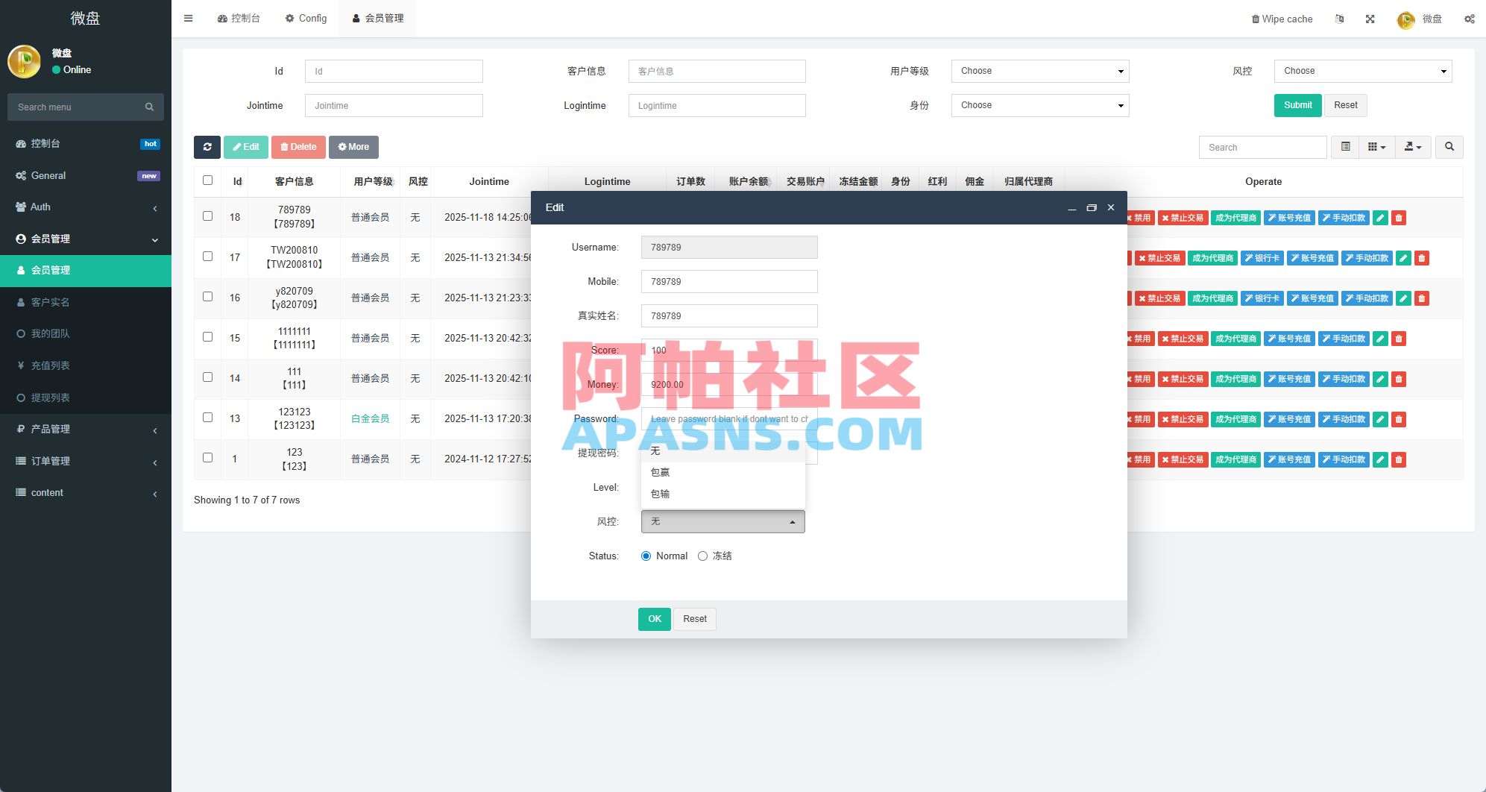1486x792 pixels.
Task: Switch to the 控制台 top tab
Action: point(239,19)
